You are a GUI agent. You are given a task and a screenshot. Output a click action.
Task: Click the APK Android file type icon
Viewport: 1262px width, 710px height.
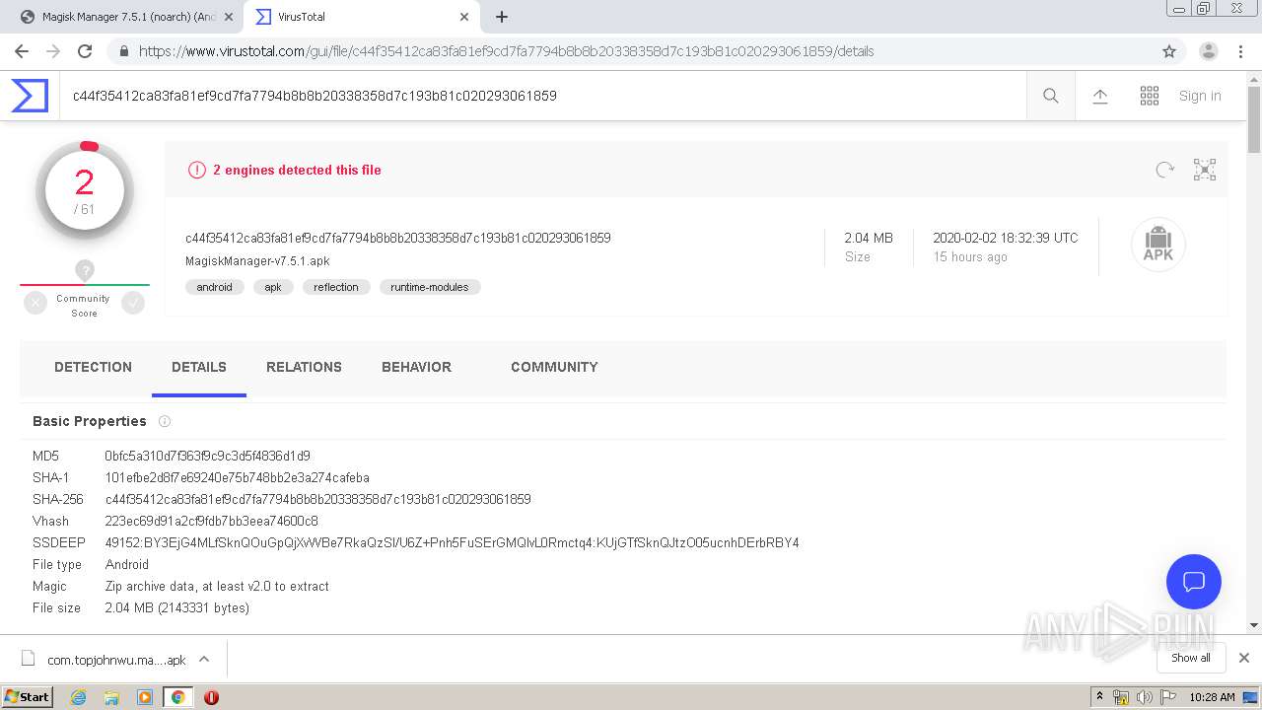click(1158, 245)
